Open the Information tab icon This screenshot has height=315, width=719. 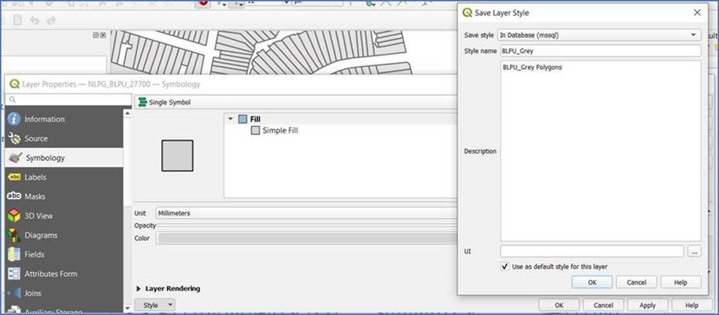click(14, 119)
